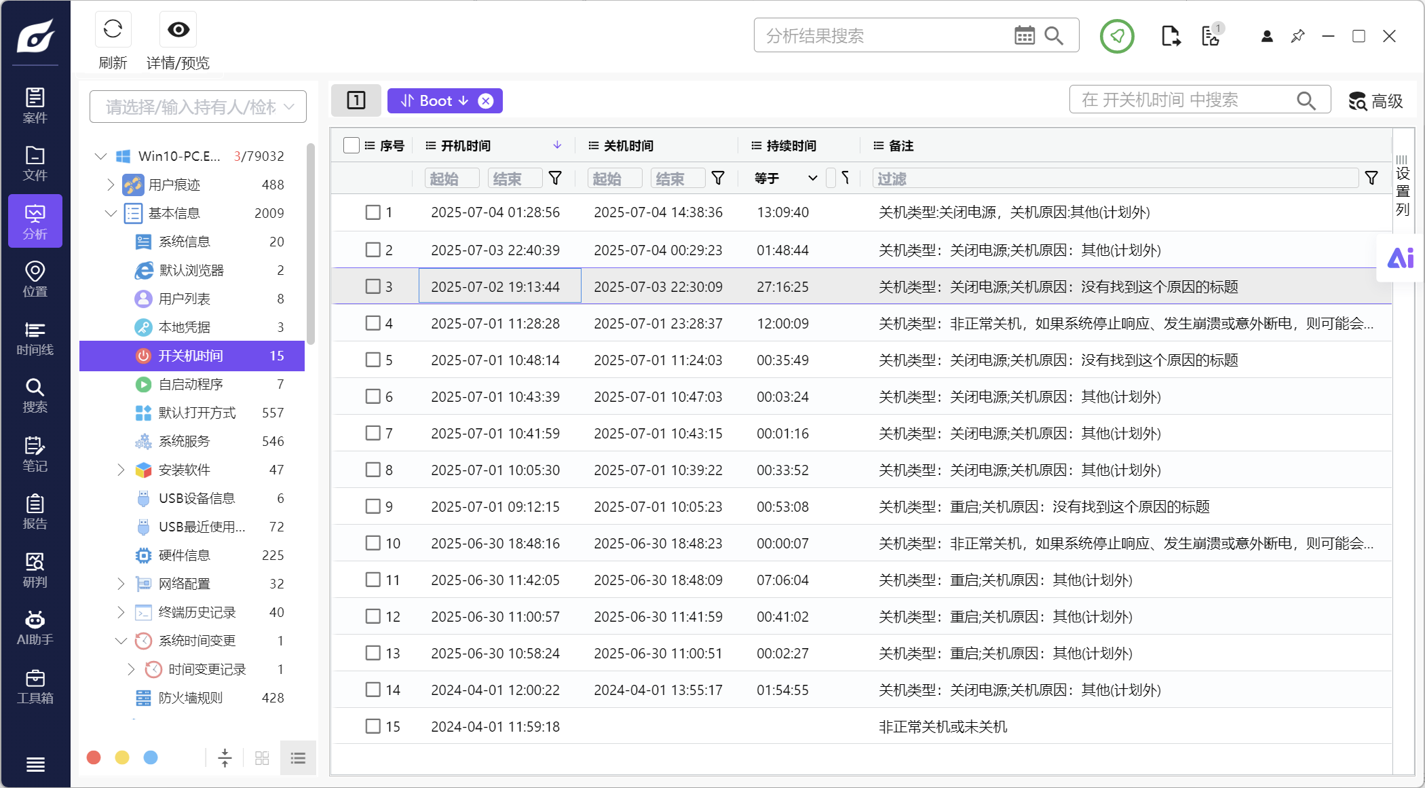Viewport: 1425px width, 788px height.
Task: Open the AI助手 sidebar section
Action: 35,628
